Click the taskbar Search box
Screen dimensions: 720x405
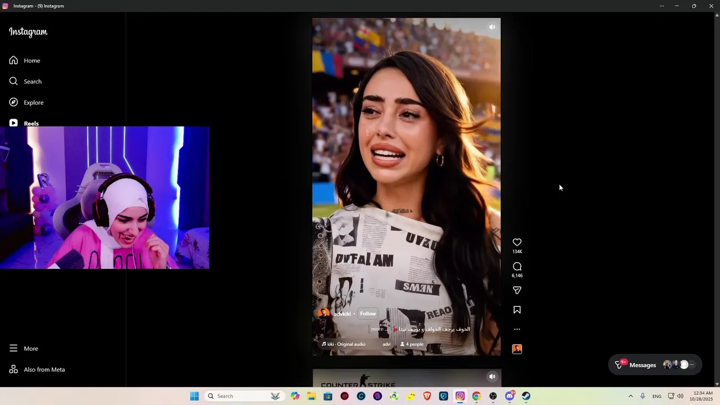tap(244, 396)
